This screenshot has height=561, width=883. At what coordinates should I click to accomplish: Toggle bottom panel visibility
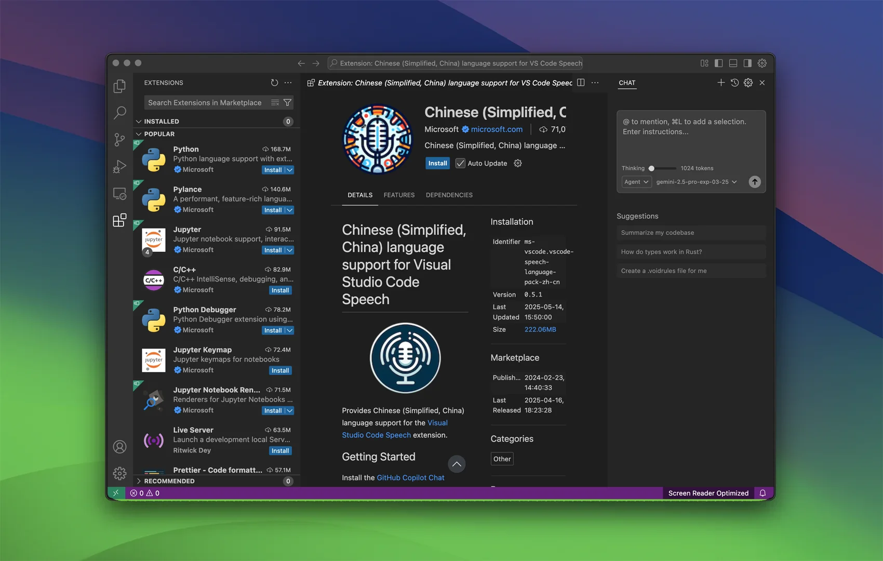[x=733, y=63]
